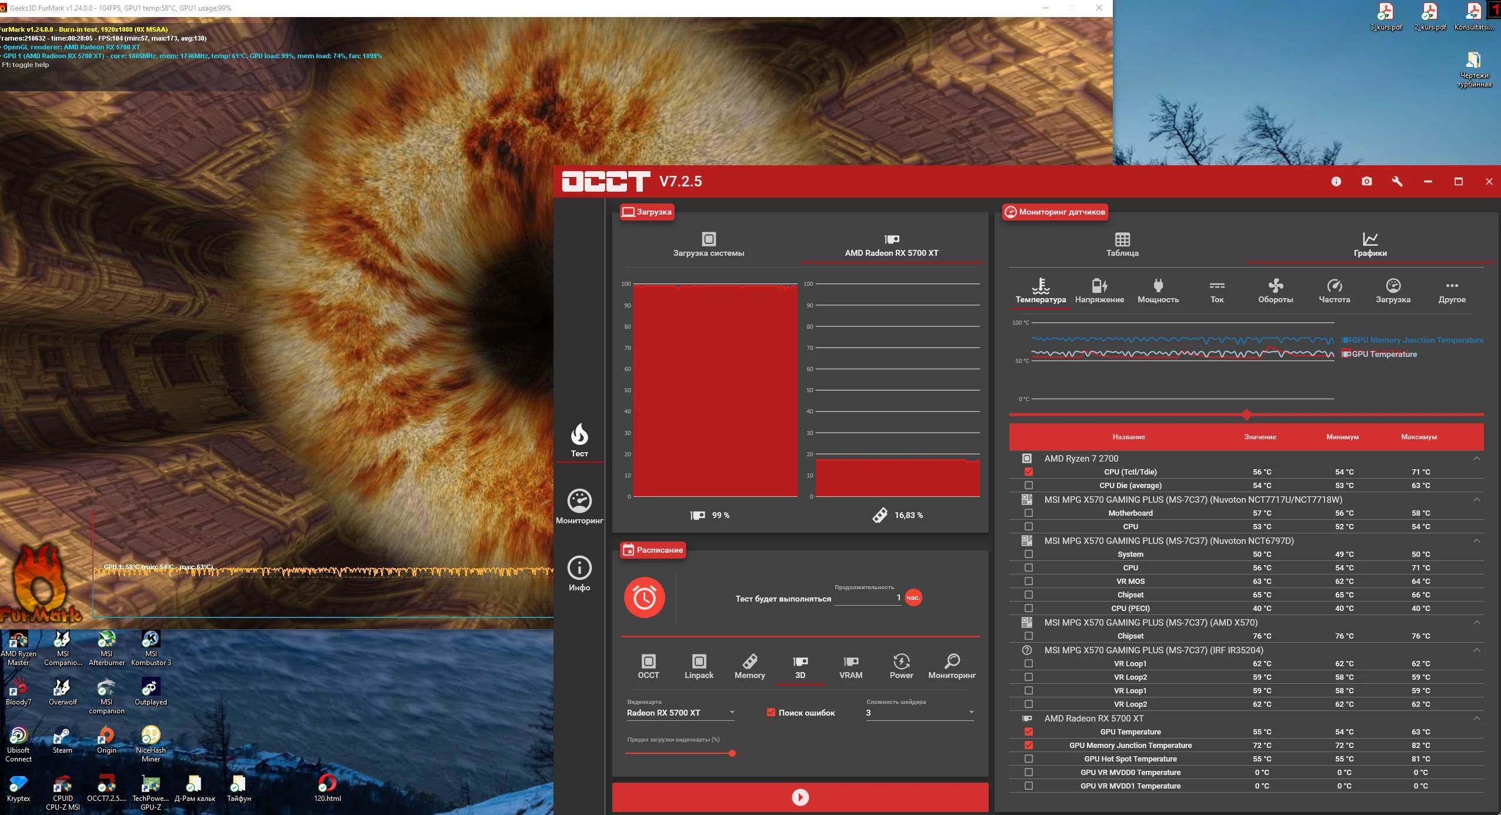1501x815 pixels.
Task: Open OCCT settings wrench icon
Action: click(x=1397, y=182)
